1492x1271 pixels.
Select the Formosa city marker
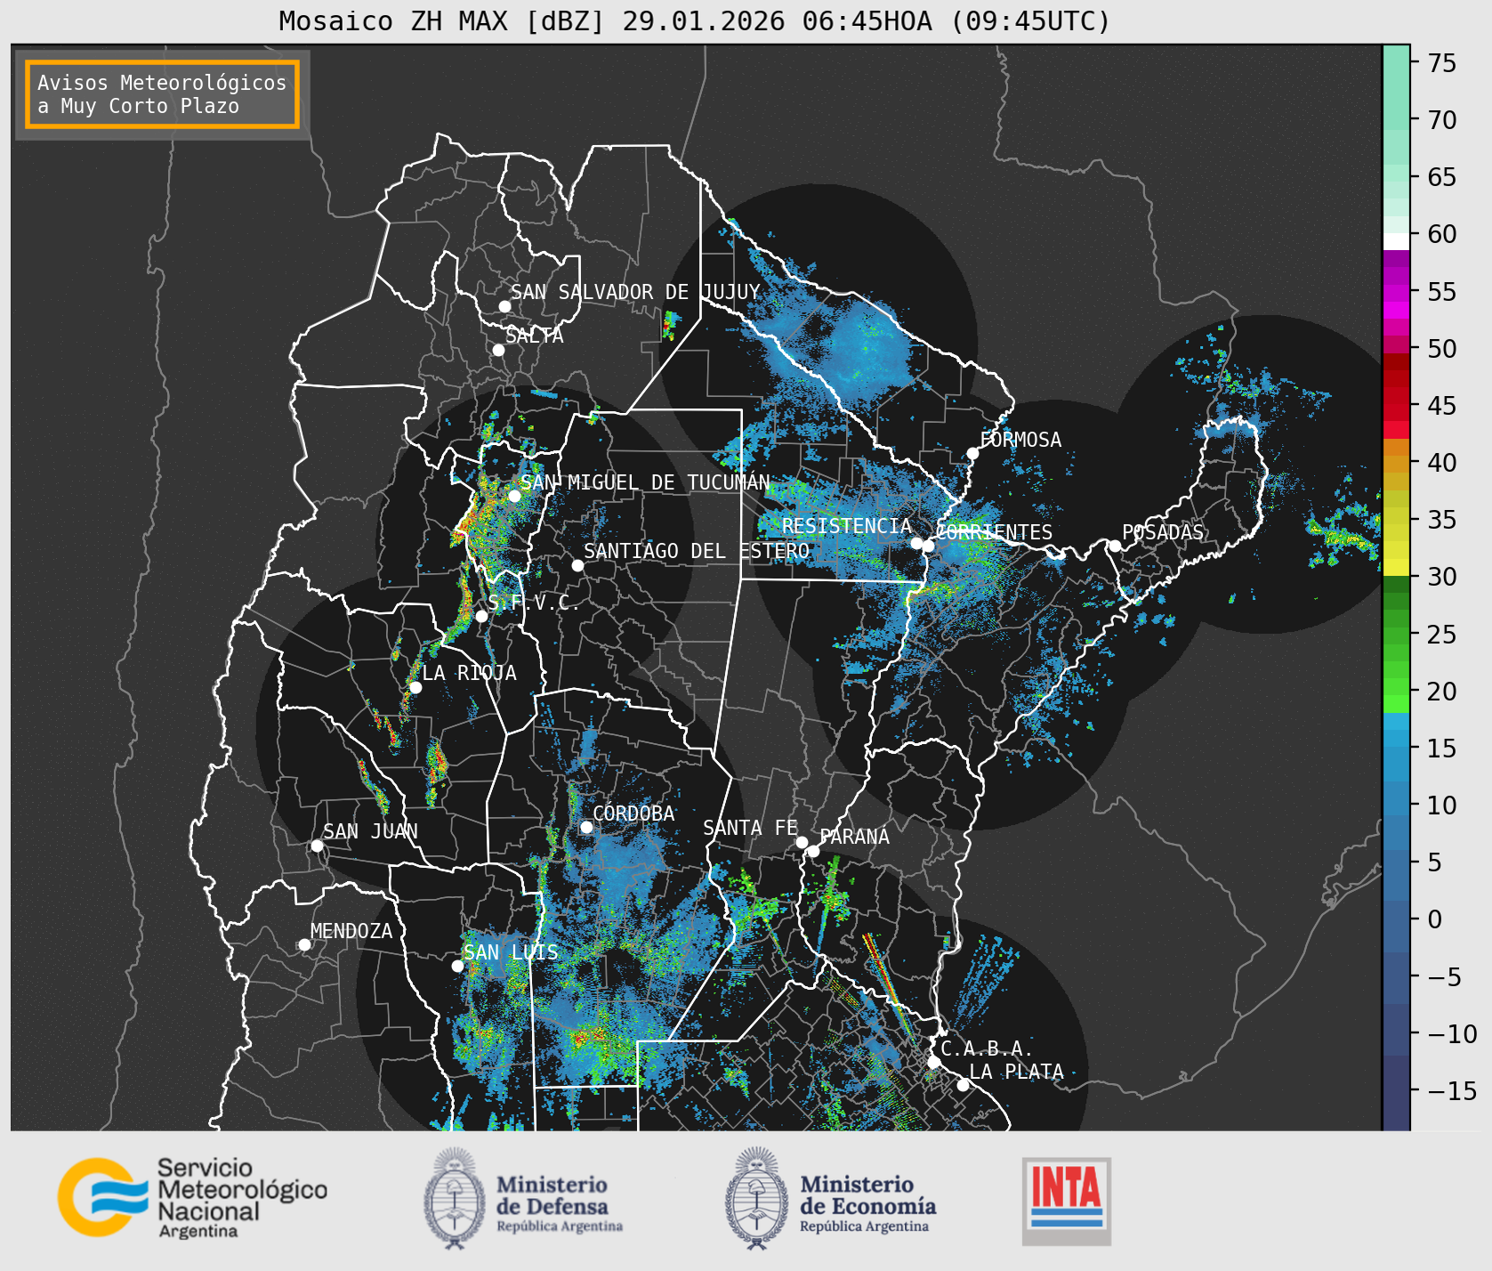tap(972, 453)
